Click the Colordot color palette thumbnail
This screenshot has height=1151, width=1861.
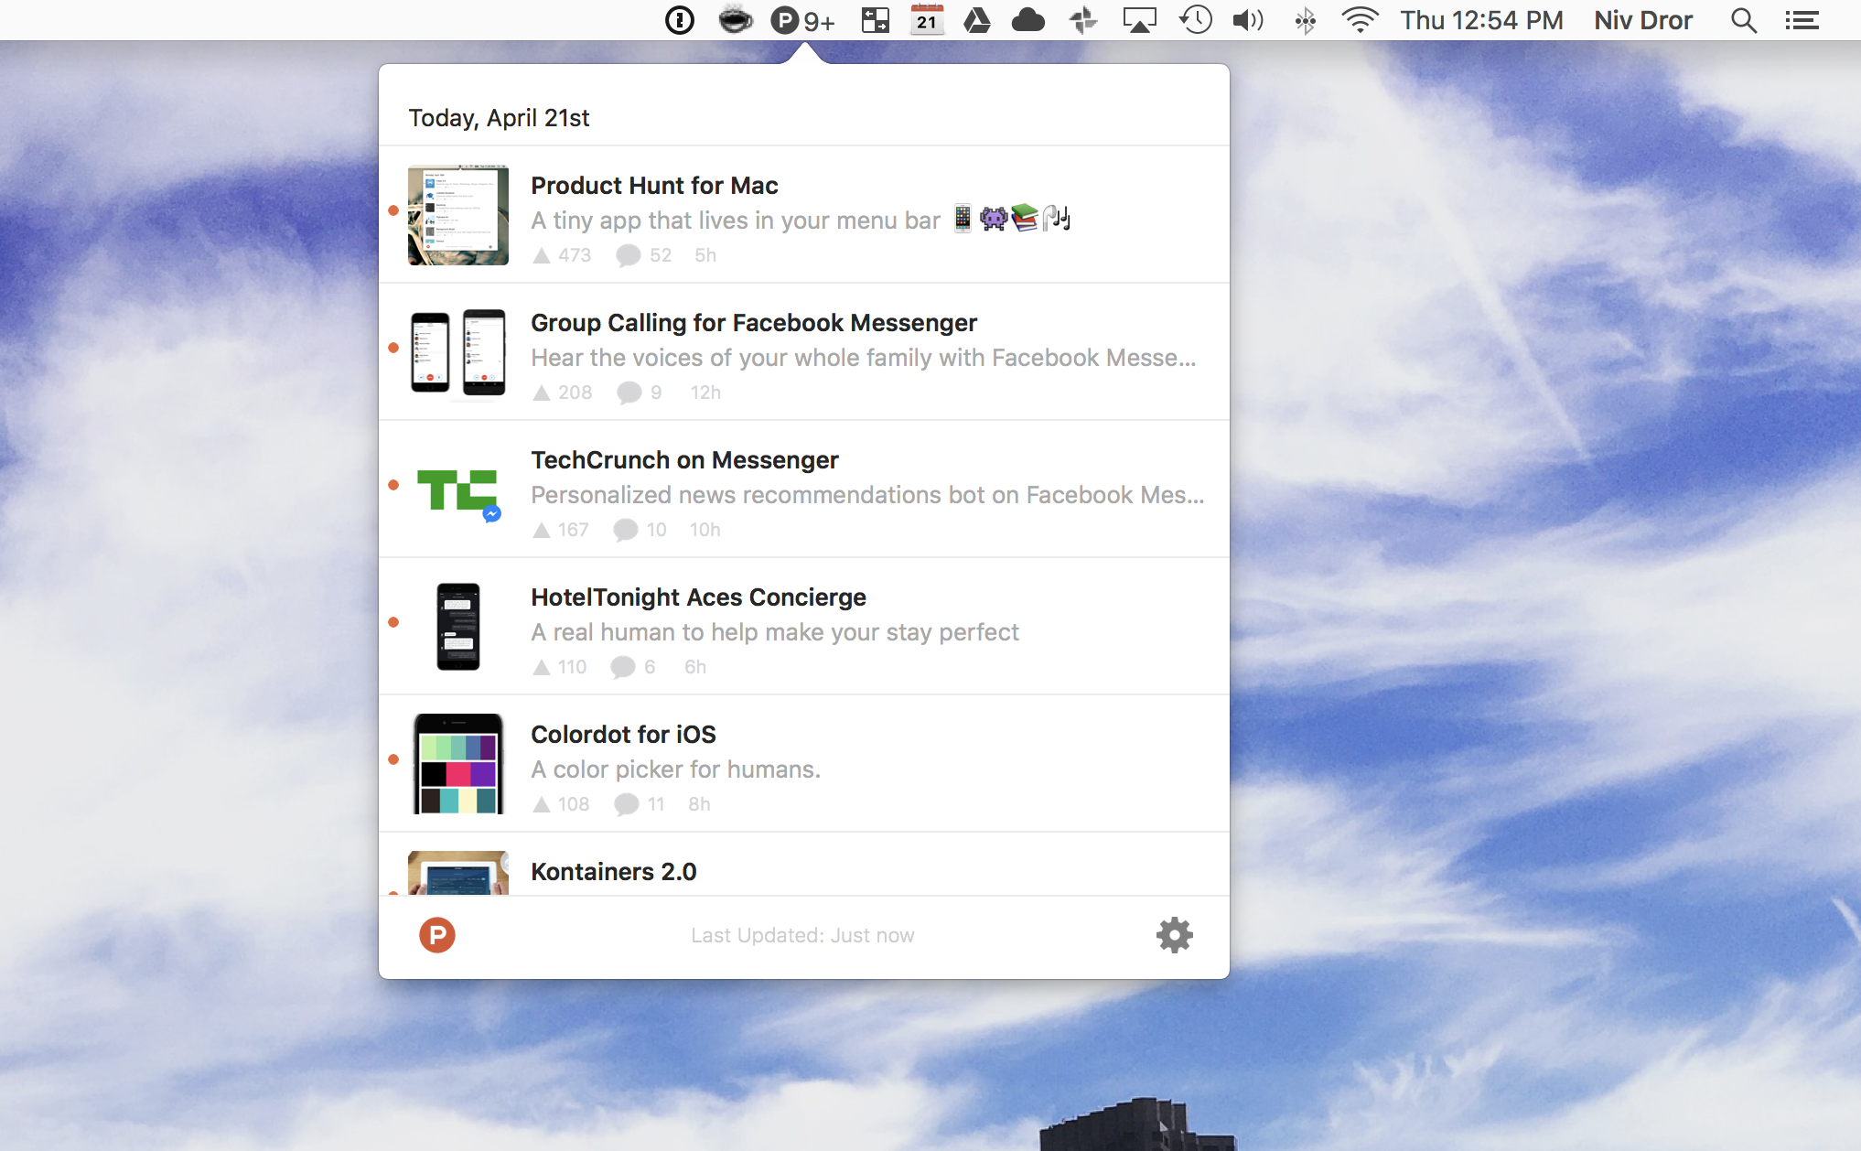(x=457, y=764)
